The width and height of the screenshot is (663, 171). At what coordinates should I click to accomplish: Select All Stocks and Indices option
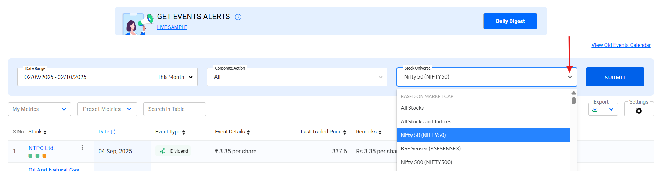(483, 122)
